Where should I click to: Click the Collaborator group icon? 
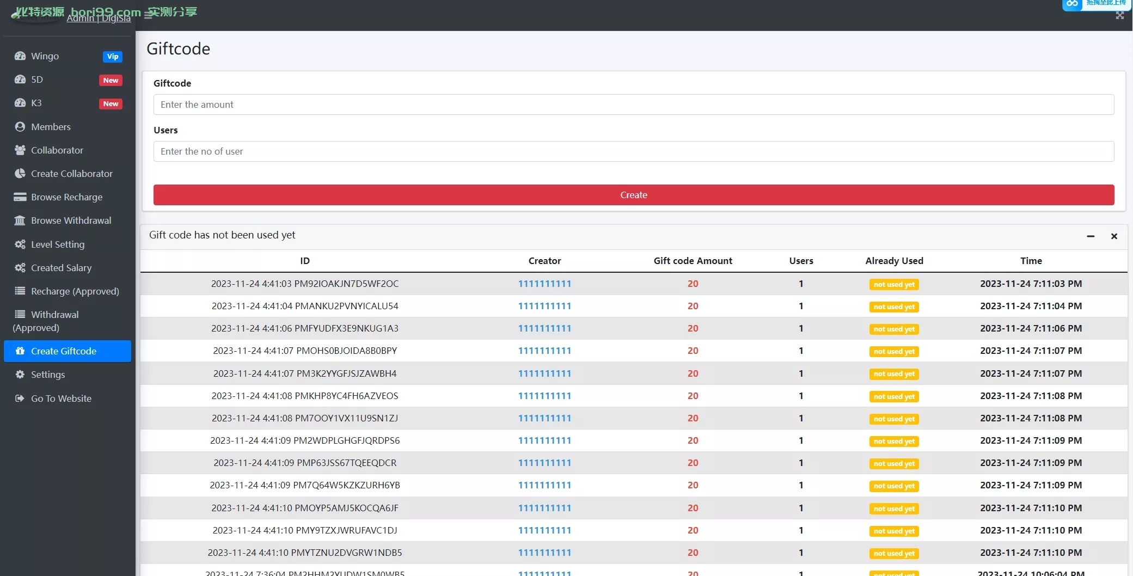point(20,150)
